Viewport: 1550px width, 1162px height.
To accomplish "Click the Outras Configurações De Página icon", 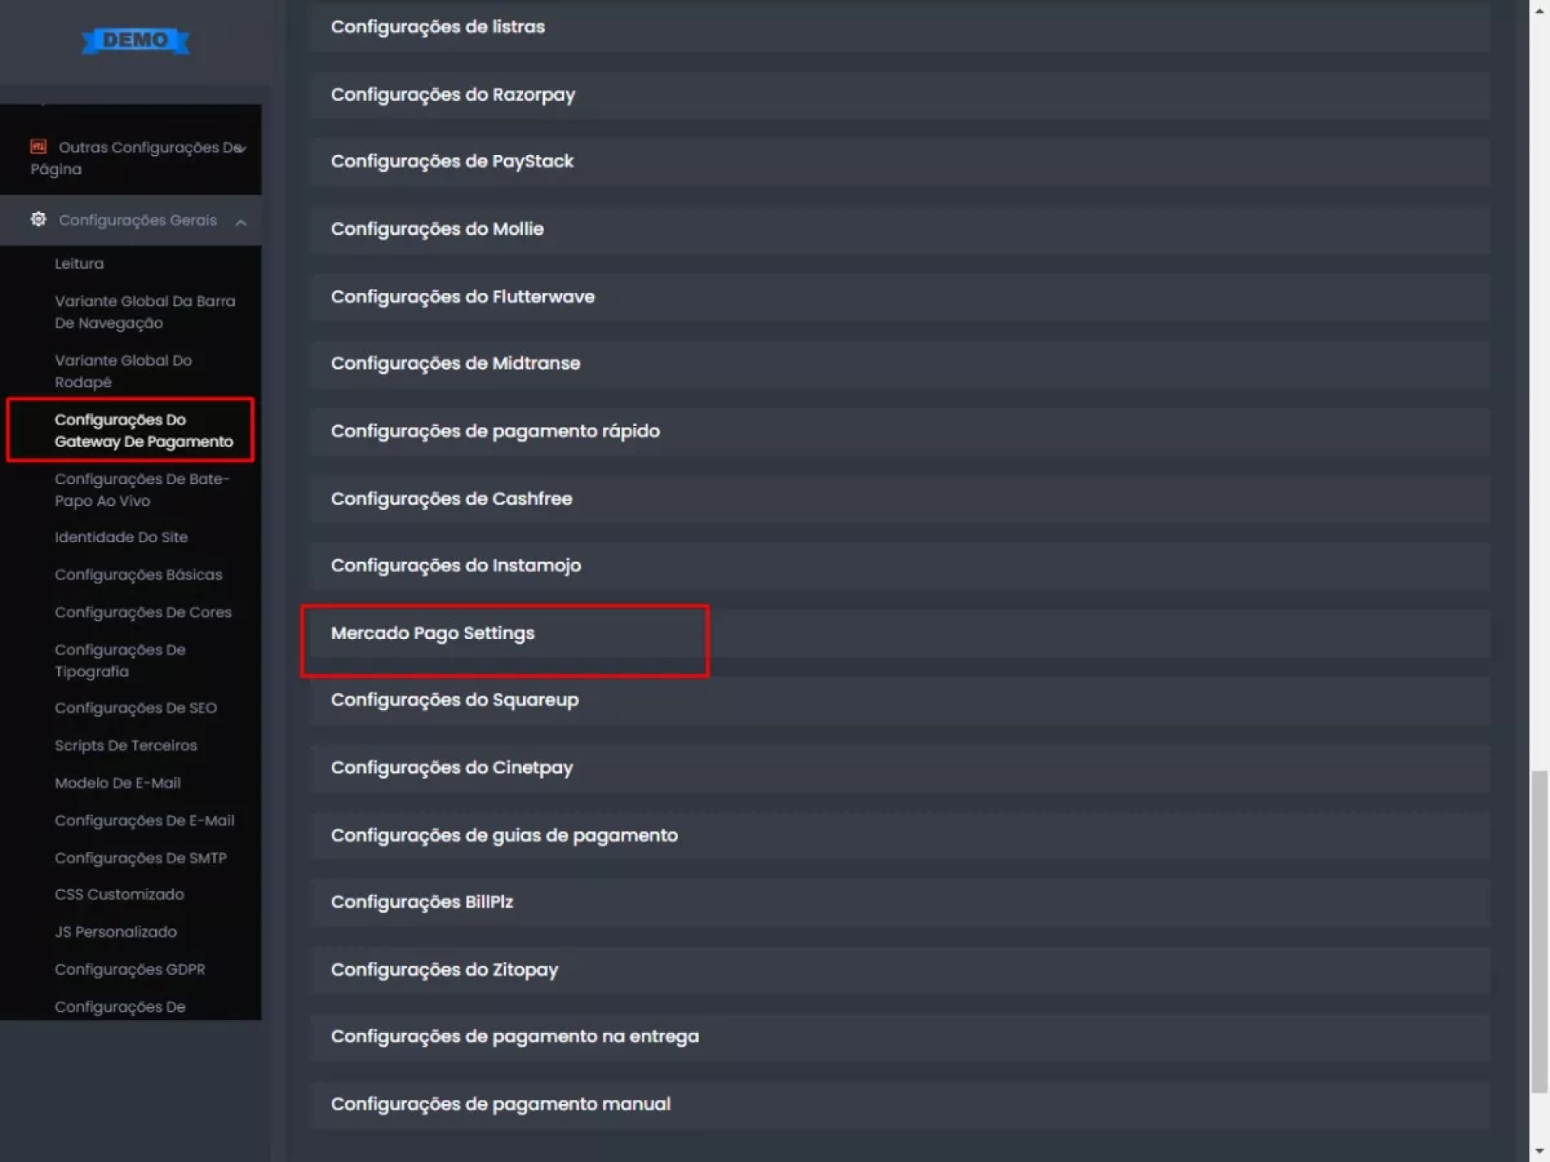I will (38, 146).
